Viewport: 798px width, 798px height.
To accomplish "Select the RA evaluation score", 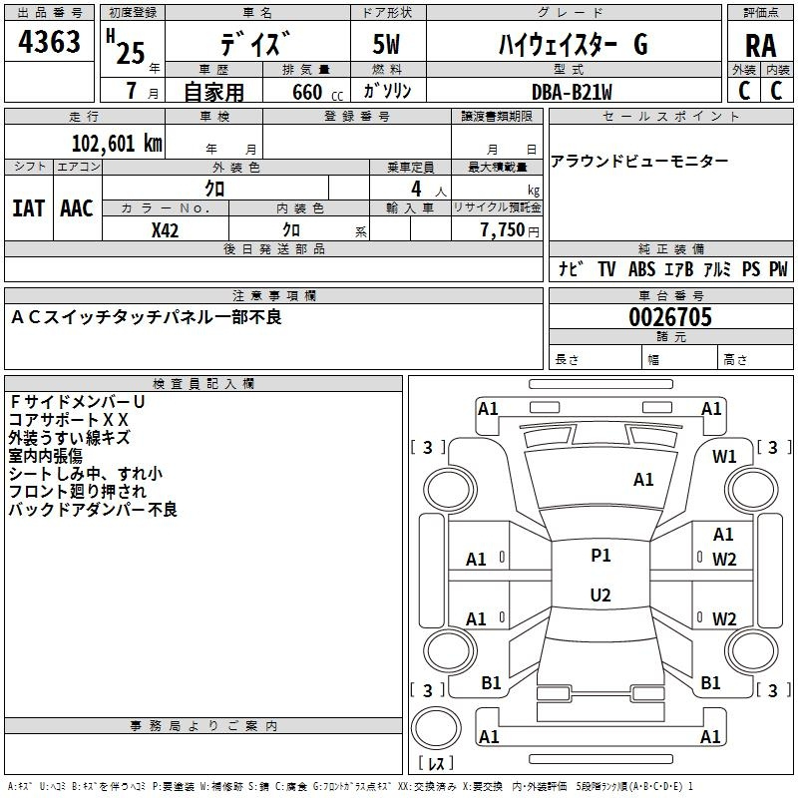I will [x=760, y=44].
